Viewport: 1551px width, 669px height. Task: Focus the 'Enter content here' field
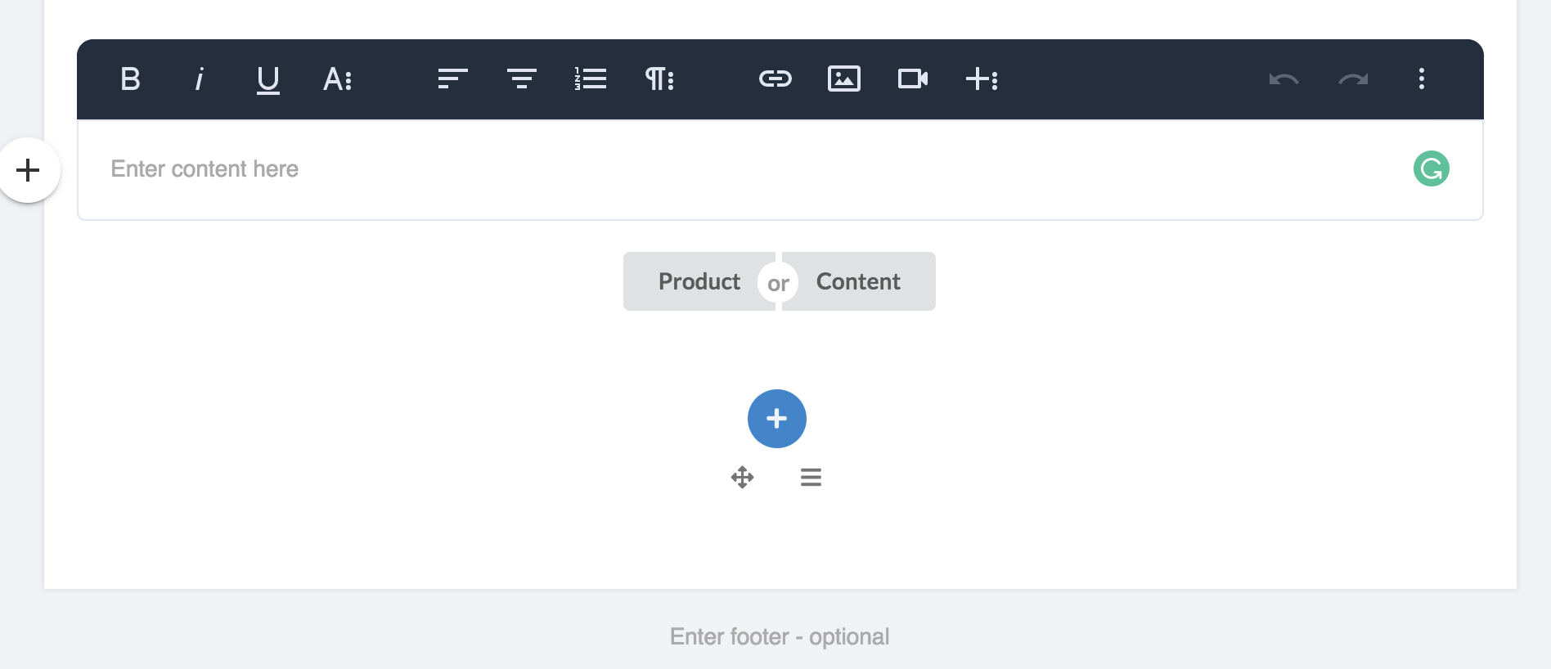(x=780, y=170)
